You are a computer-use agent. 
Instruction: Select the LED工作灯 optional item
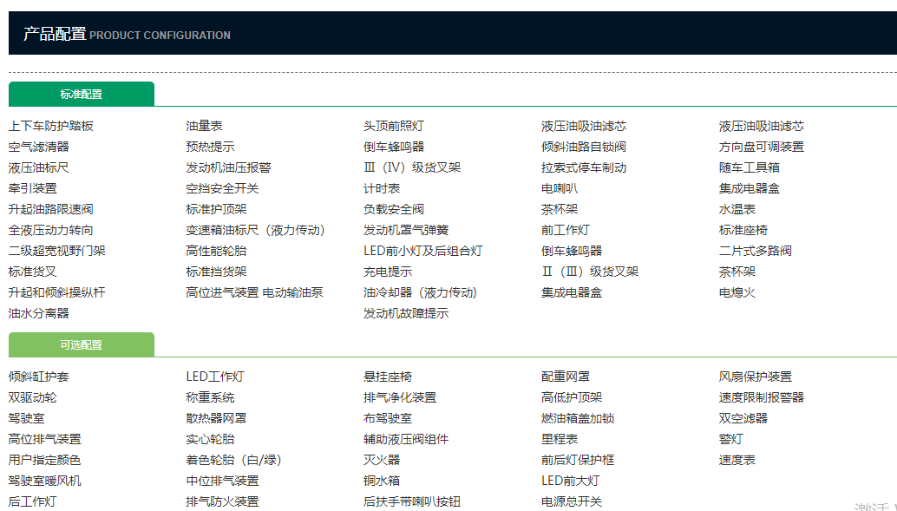[215, 377]
